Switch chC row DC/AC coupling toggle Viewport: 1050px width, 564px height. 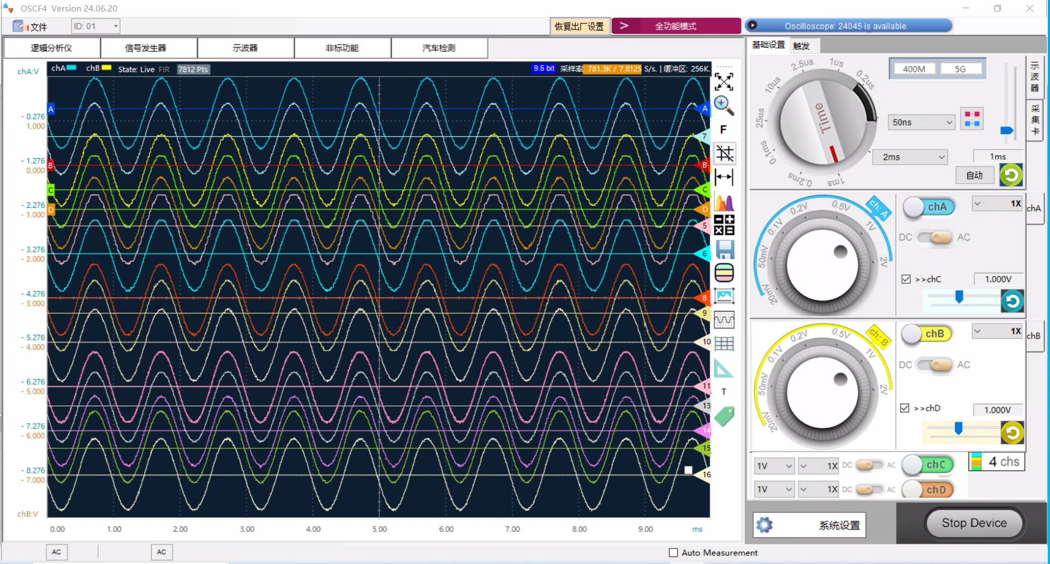(x=869, y=465)
